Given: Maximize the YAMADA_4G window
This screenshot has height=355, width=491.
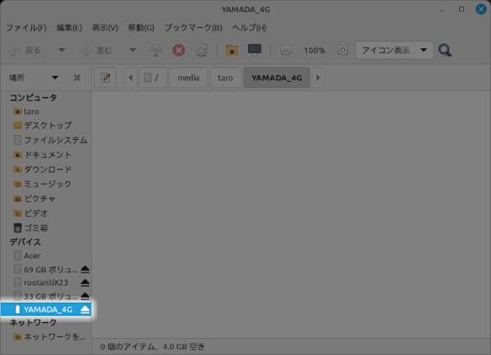Looking at the screenshot, I should (x=462, y=9).
